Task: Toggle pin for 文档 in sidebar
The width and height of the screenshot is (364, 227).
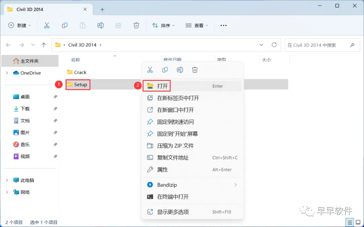Action: pyautogui.click(x=55, y=121)
